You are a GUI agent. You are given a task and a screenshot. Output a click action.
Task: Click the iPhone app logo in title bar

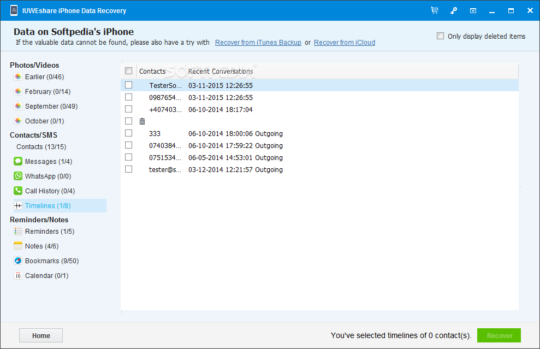pyautogui.click(x=14, y=10)
